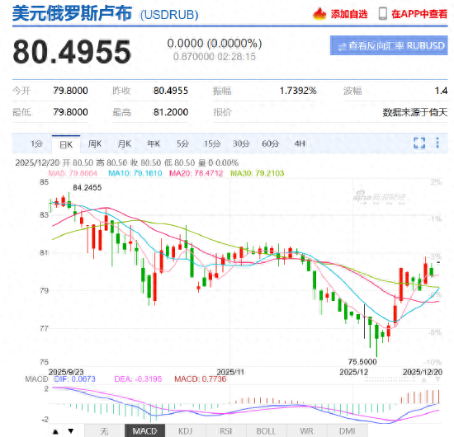Viewport: 454px width, 437px height.
Task: Click the 最高 value 81.2000
Action: (171, 112)
